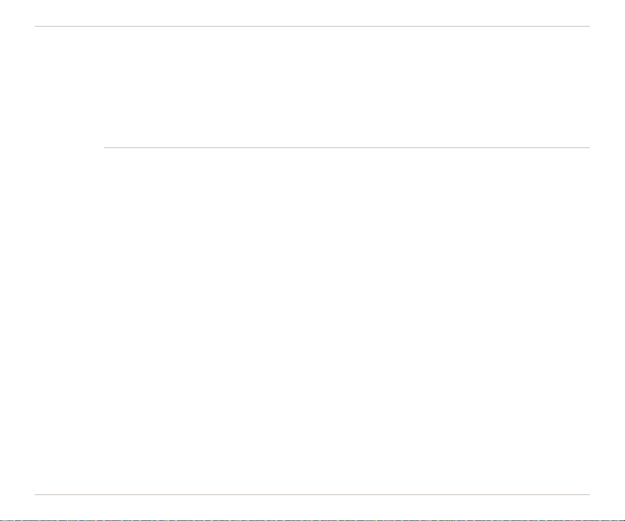
Task: Select the left end of the middle divider
Action: pos(105,147)
